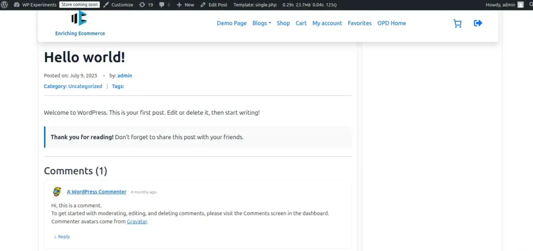This screenshot has width=533, height=251.
Task: Click the admin avatar in top bar
Action: pos(521,5)
